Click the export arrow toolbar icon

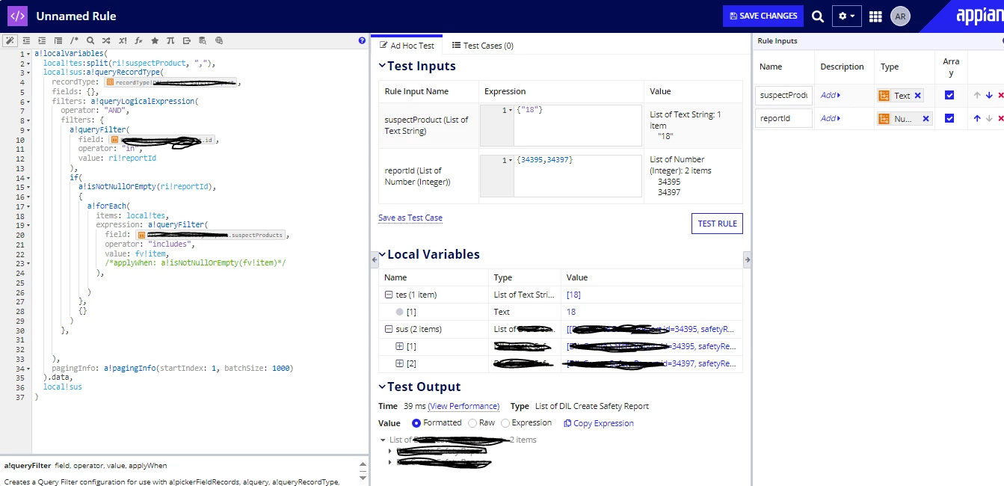187,40
